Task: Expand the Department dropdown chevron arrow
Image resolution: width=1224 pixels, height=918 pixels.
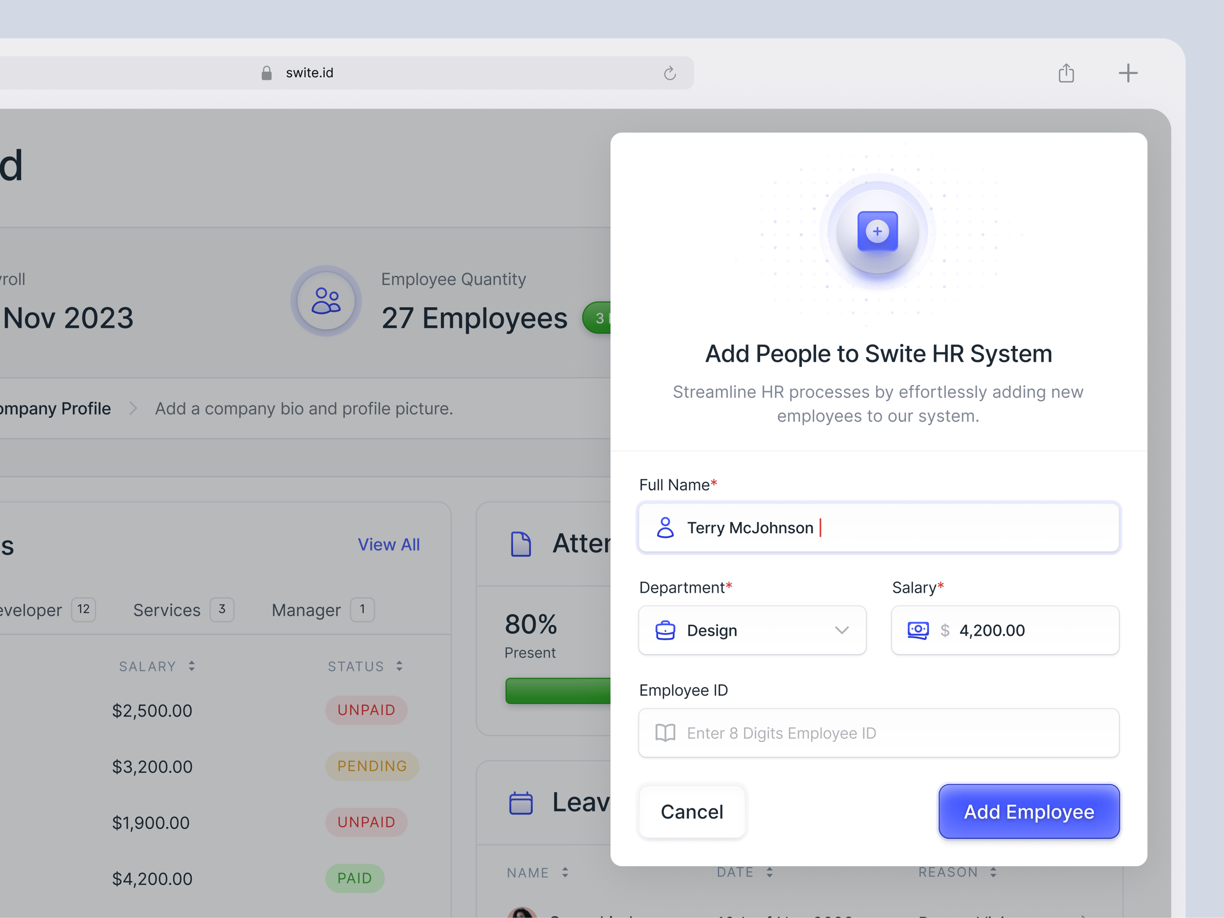Action: point(841,630)
